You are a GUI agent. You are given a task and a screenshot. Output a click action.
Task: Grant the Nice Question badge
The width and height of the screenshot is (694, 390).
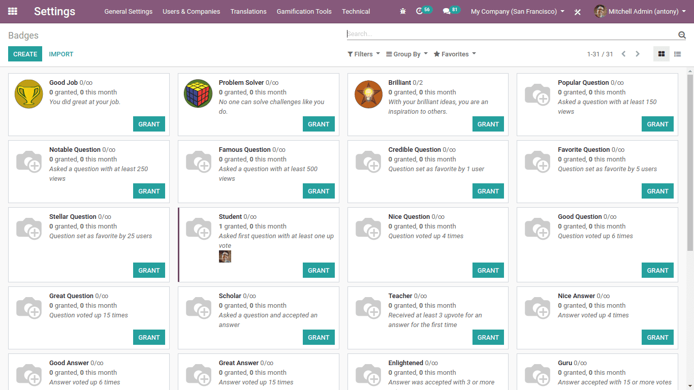[x=488, y=270]
